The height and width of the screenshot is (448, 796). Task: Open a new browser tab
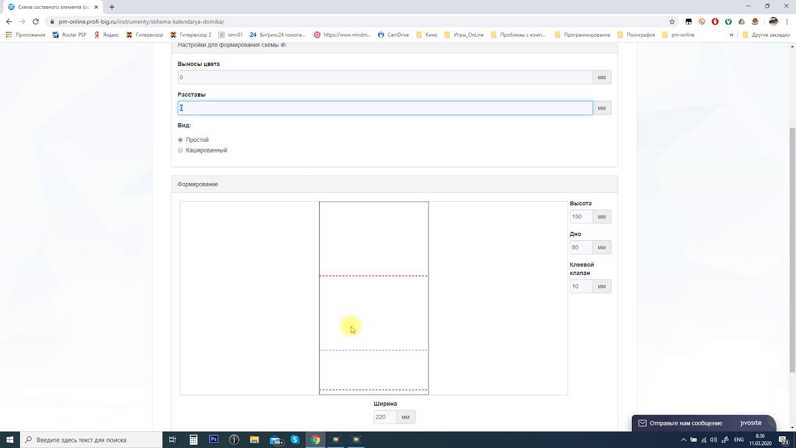click(112, 7)
